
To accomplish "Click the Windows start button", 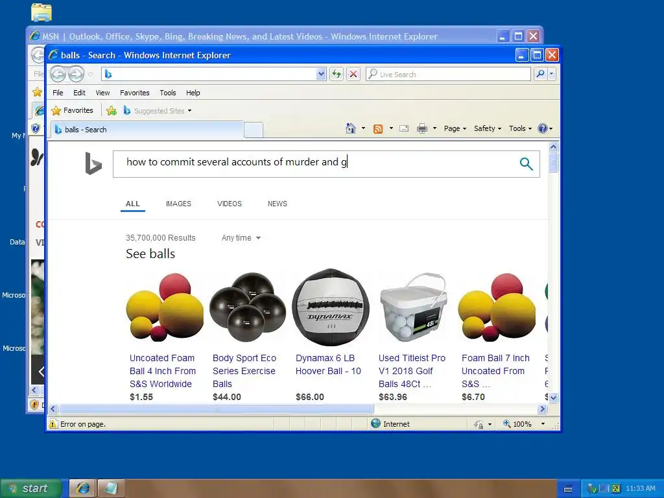I will point(30,488).
